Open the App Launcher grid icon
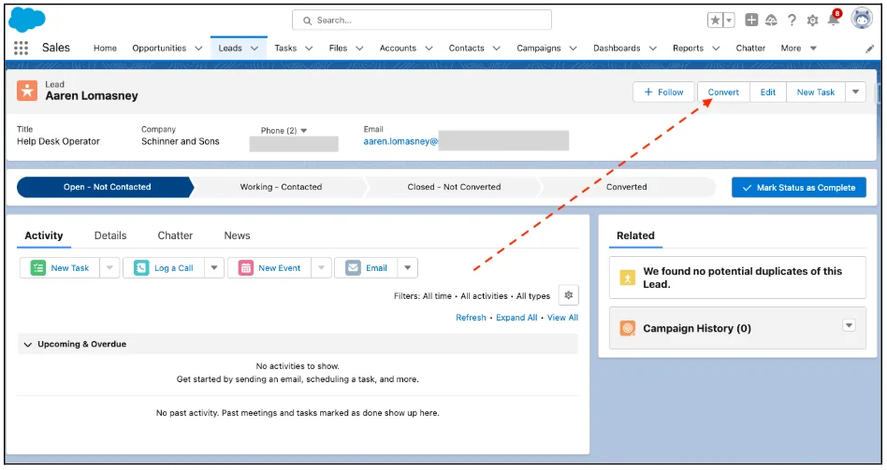This screenshot has height=470, width=887. [x=21, y=48]
